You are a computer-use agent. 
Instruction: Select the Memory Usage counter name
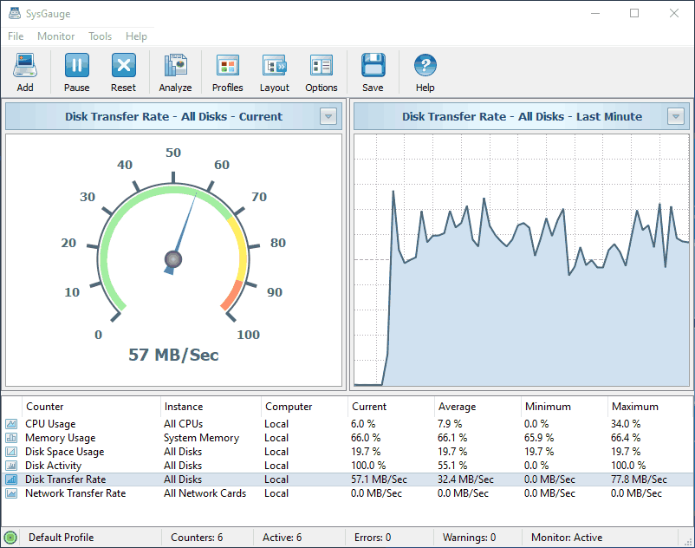click(61, 438)
